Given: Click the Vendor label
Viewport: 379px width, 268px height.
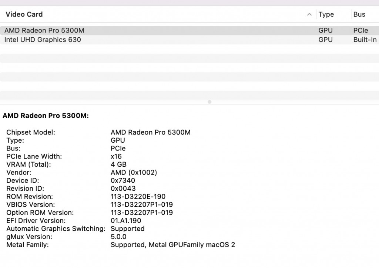Looking at the screenshot, I should tap(19, 172).
